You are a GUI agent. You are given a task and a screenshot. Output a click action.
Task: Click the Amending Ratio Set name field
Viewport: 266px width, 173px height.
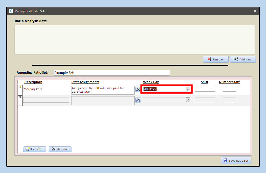[112, 73]
